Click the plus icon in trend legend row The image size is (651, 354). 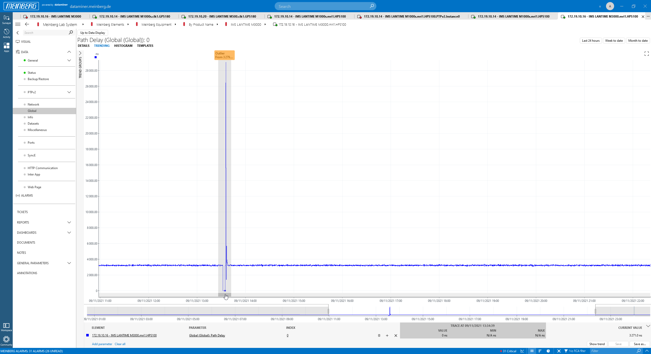point(387,335)
